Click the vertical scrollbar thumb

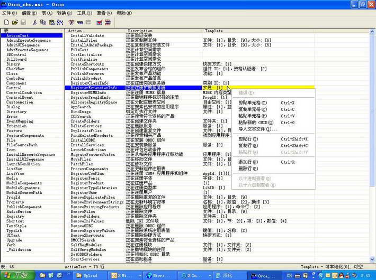pos(372,110)
